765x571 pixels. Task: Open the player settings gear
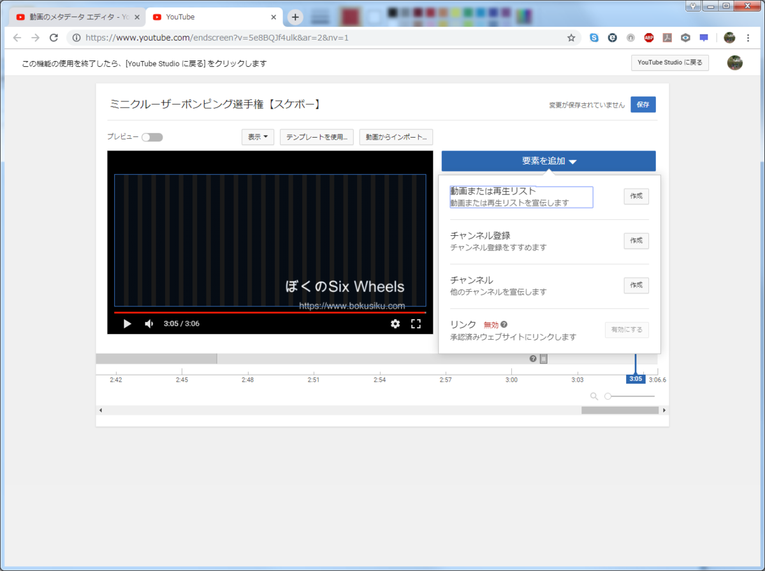[x=395, y=324]
